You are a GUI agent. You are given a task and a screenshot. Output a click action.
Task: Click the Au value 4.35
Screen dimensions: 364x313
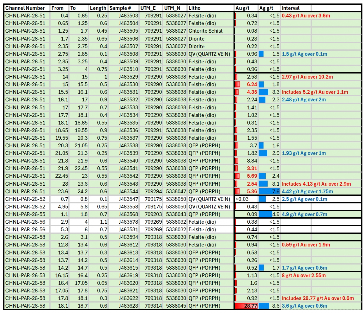pyautogui.click(x=252, y=92)
